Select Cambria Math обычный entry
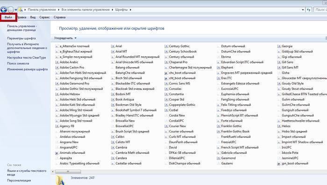Screen dimensions: 327x185 [x=132, y=153]
